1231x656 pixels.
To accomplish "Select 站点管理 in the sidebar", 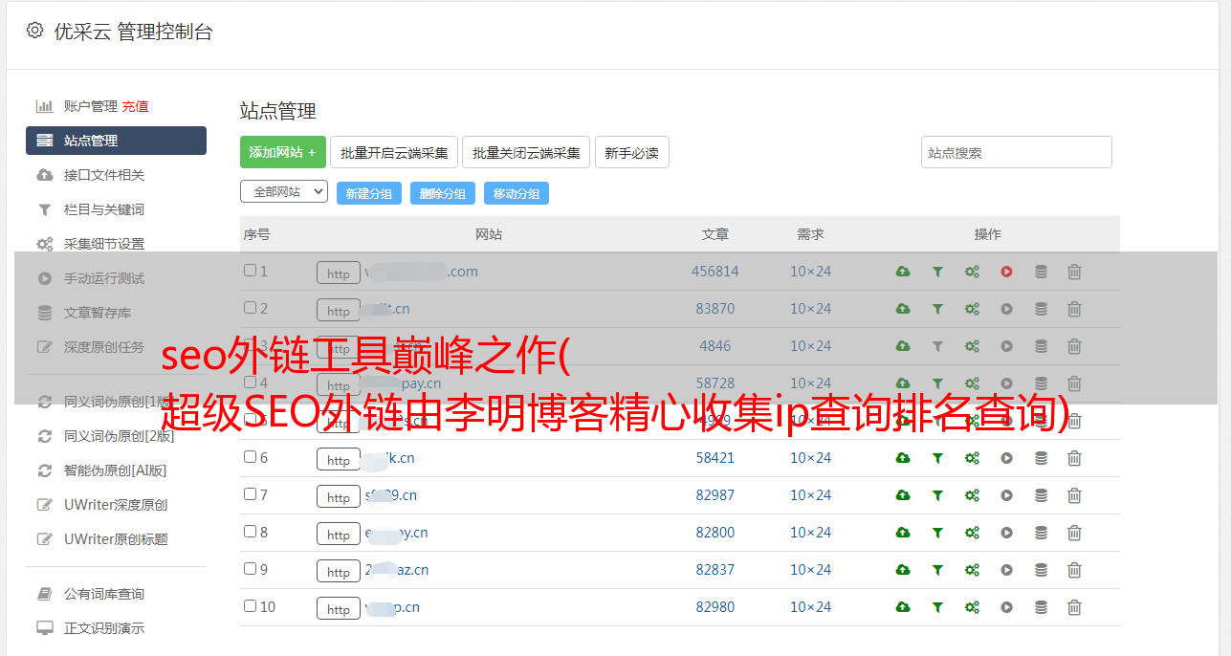I will tap(116, 141).
